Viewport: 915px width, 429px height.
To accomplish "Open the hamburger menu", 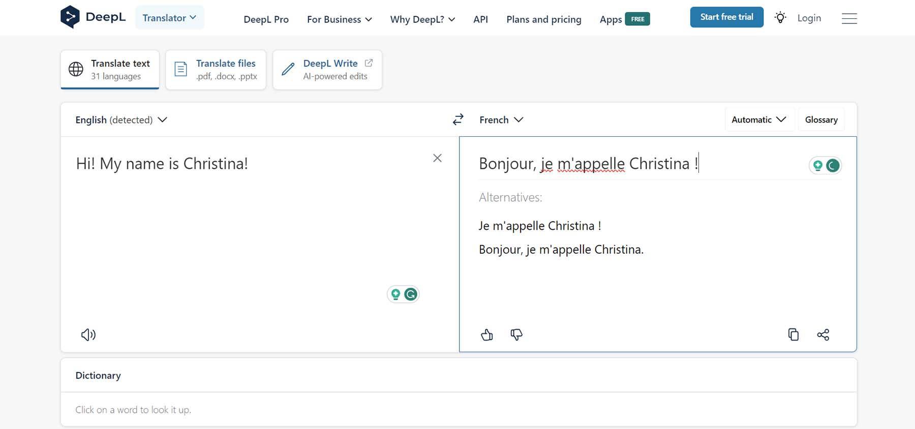I will pyautogui.click(x=849, y=19).
